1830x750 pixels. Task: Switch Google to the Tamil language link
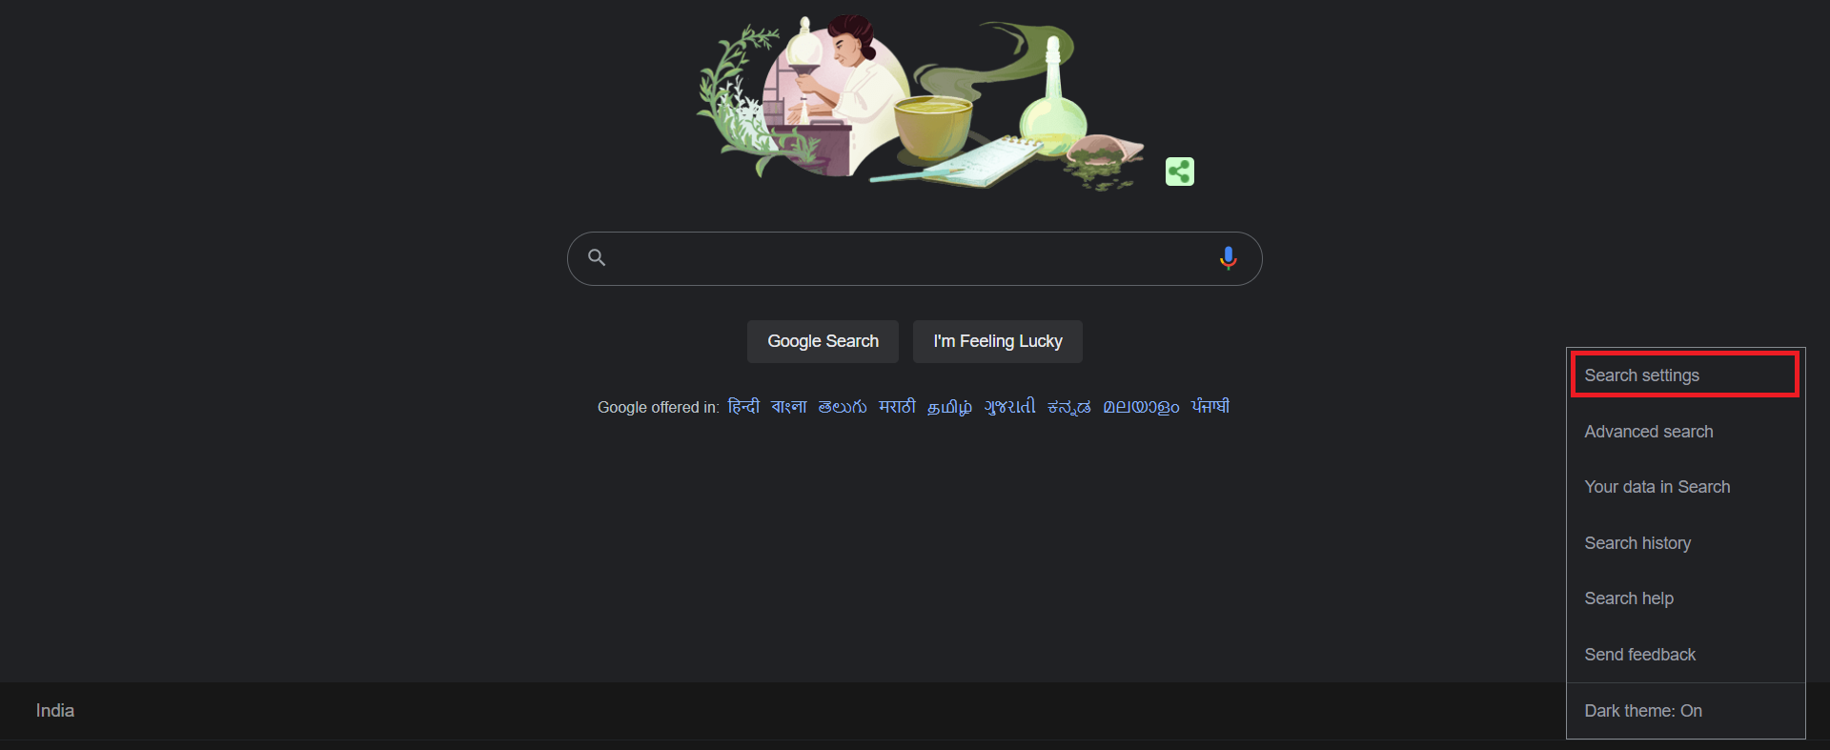(x=949, y=407)
